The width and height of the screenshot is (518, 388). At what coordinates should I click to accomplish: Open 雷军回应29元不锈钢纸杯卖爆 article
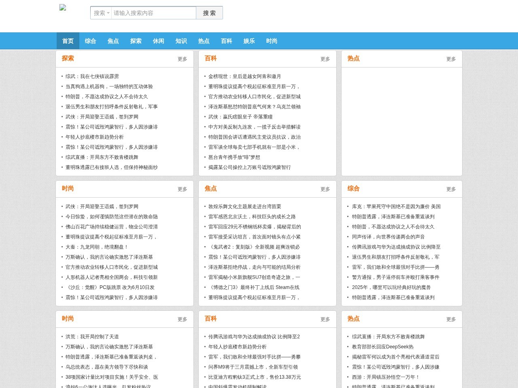coord(255,227)
